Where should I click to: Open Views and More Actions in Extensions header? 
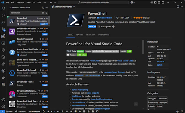[x=47, y=8]
